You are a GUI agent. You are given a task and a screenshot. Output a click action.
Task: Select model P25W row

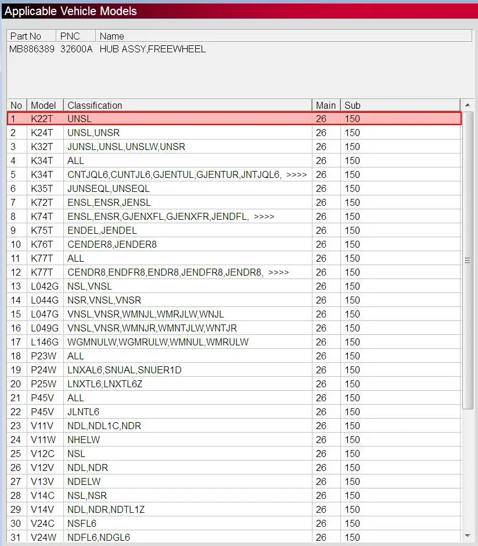(234, 383)
